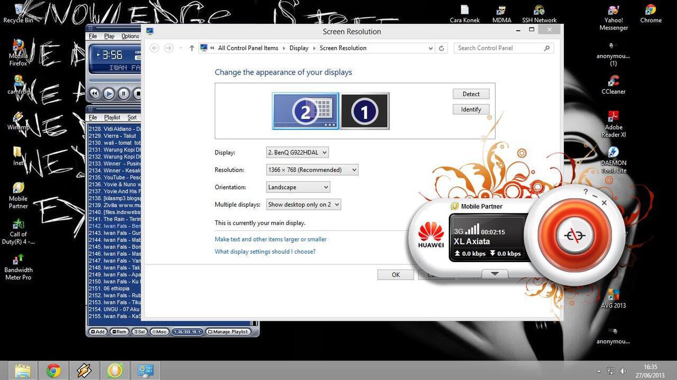Select playlist track 2128 Vidi Aldiano
The height and width of the screenshot is (380, 677).
[115, 129]
